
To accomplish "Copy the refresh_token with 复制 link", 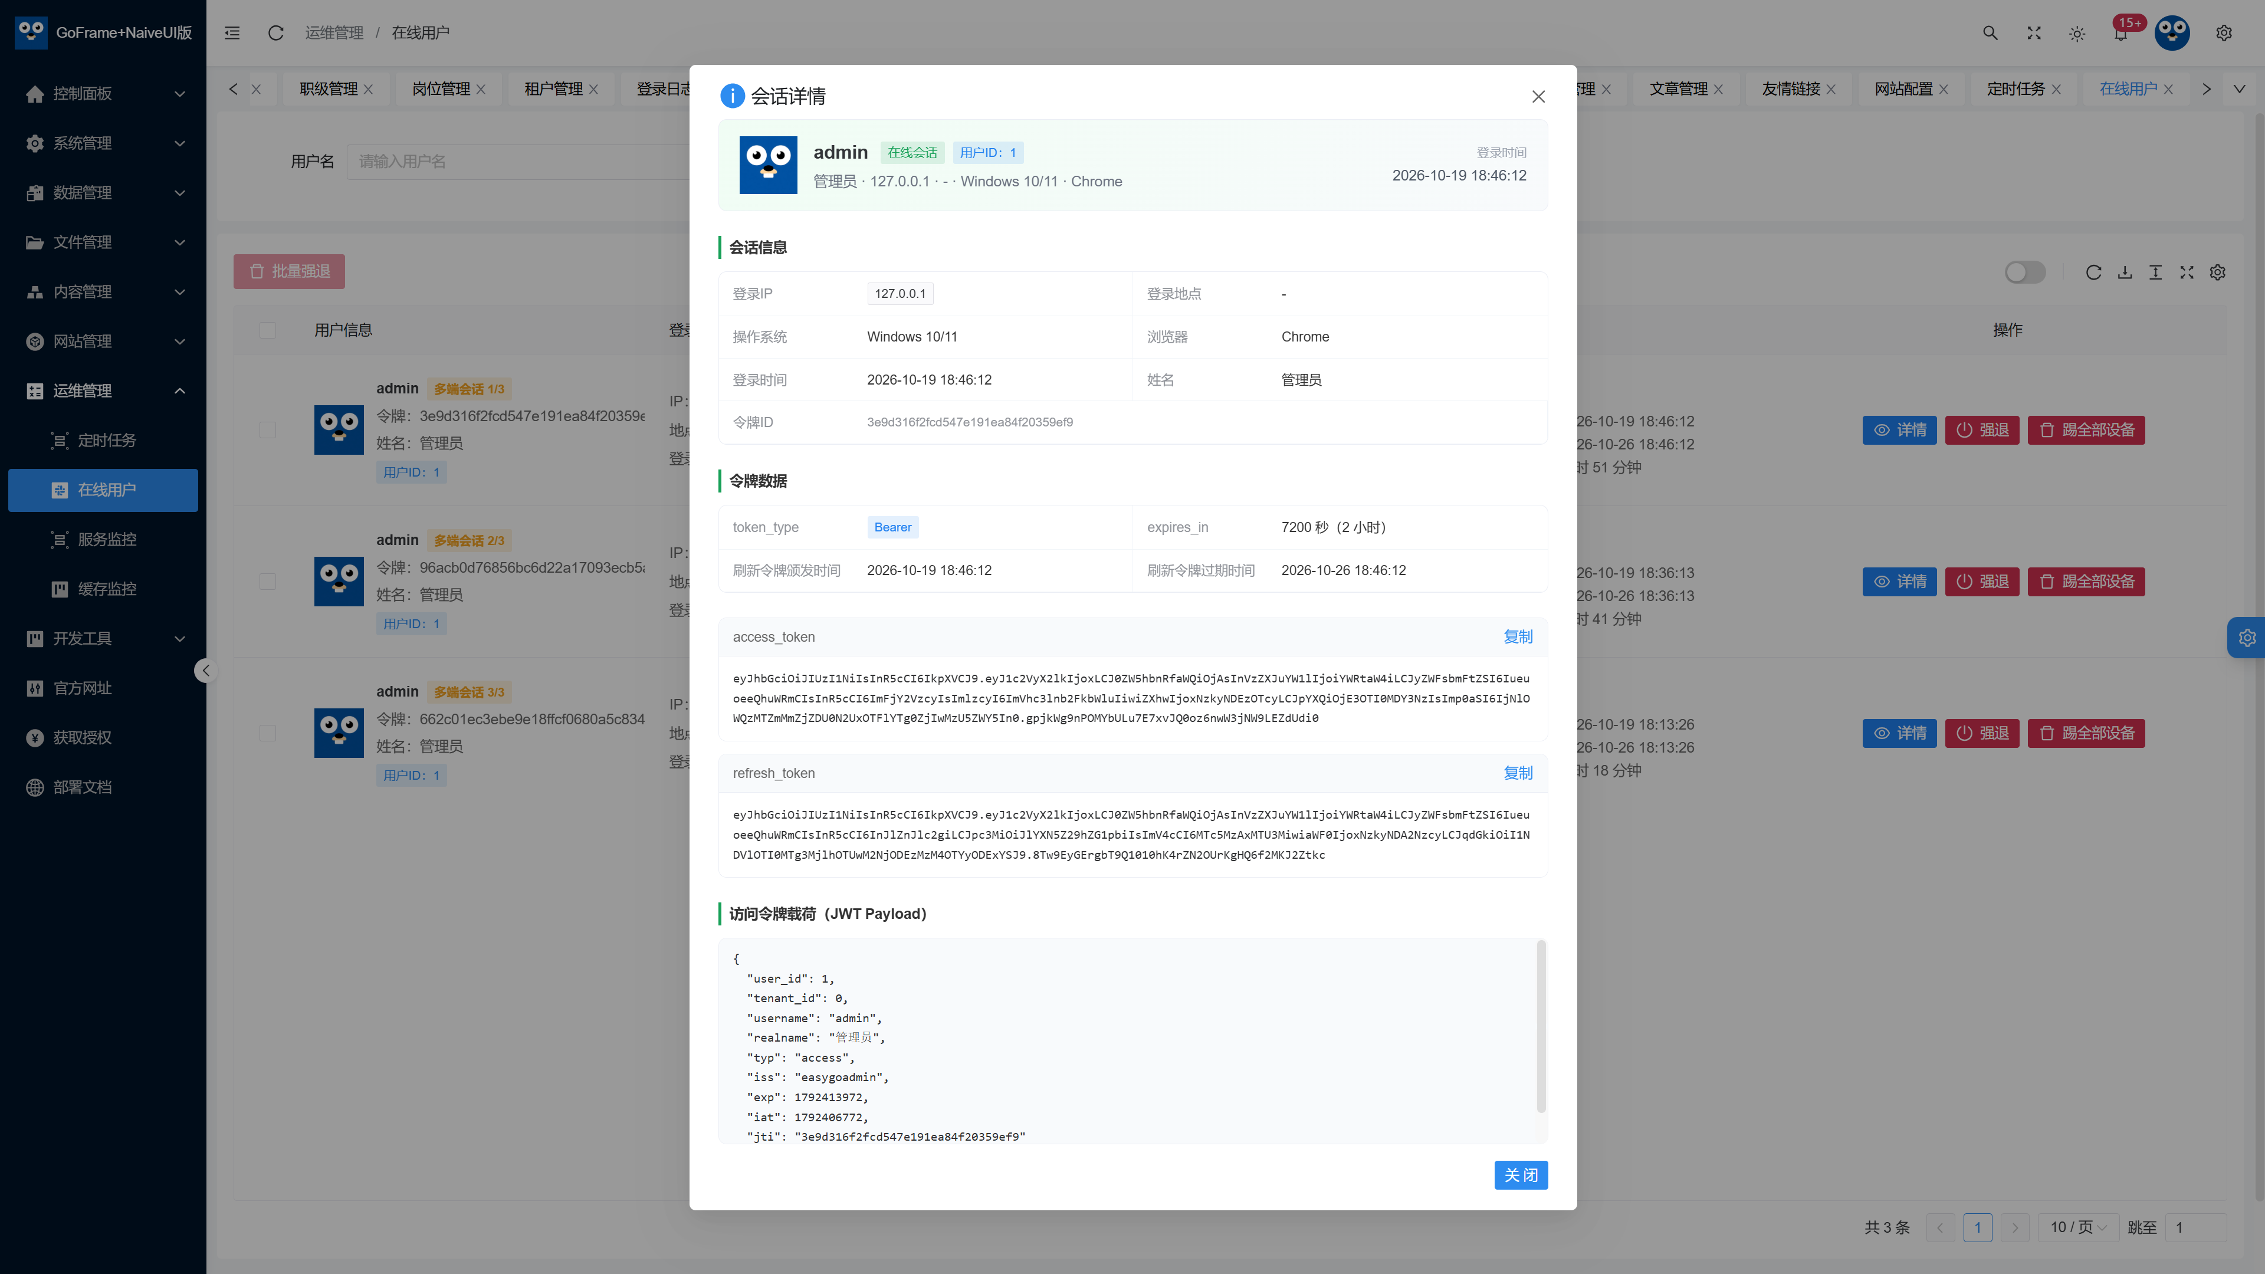I will [x=1518, y=773].
